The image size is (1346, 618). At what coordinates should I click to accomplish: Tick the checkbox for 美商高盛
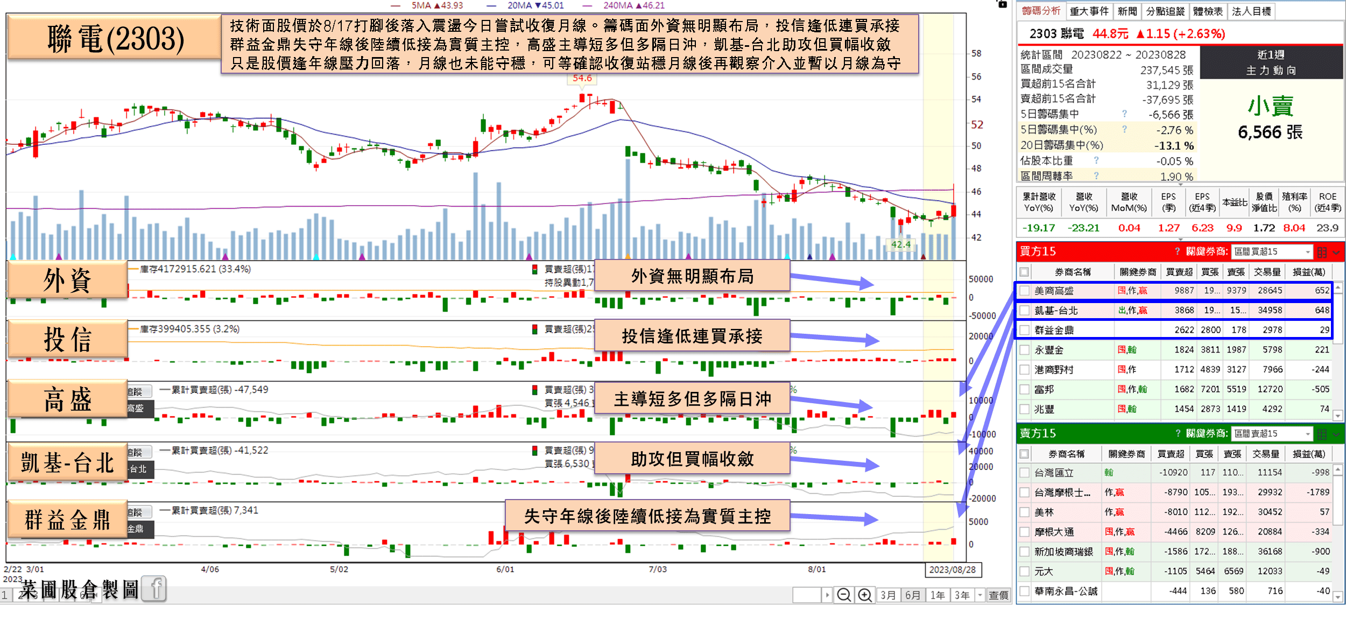click(1024, 291)
